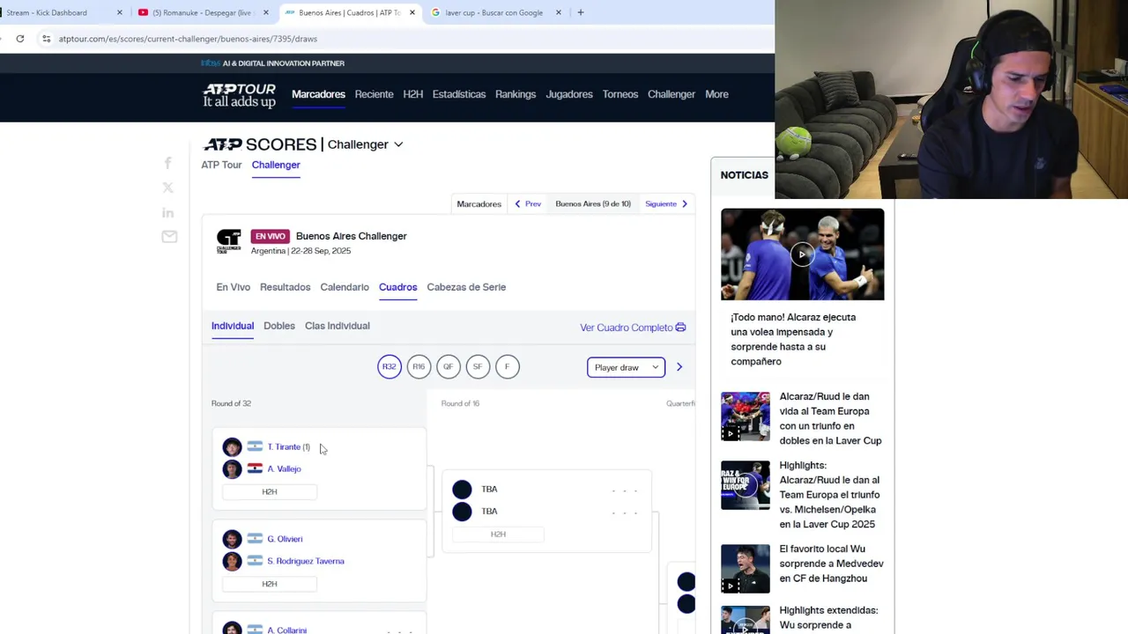Open Challenger in top navigation

point(672,94)
